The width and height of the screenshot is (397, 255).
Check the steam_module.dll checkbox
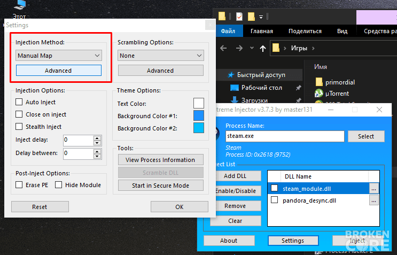[274, 188]
